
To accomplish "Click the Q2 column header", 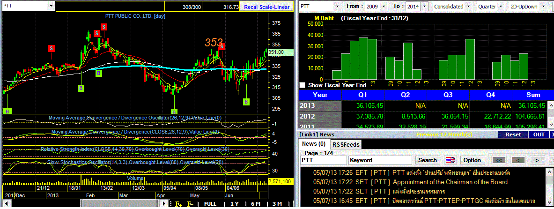I will (405, 95).
